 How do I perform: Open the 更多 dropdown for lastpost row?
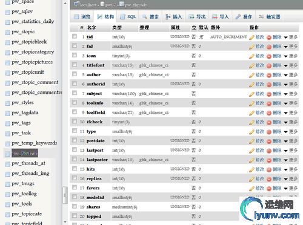291,151
